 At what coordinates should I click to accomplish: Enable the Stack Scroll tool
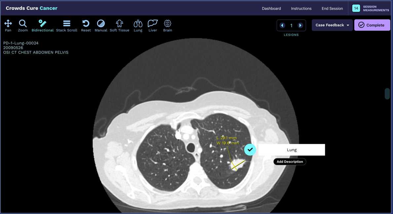tap(67, 26)
